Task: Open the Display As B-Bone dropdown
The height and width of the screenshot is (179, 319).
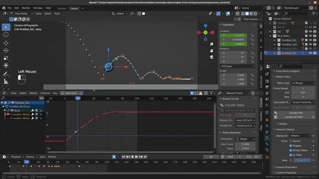Action: click(x=300, y=136)
